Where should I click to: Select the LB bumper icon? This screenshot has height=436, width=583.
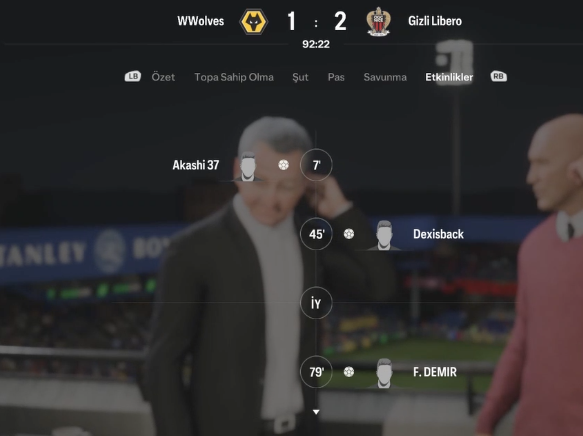[x=133, y=76]
